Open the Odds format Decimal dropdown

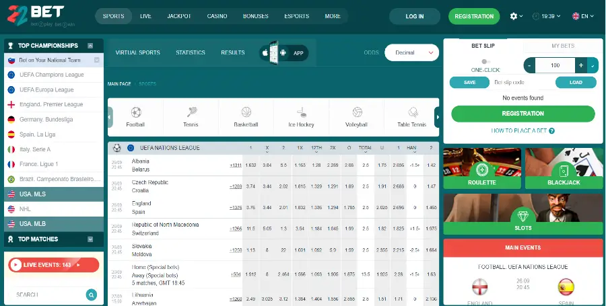coord(411,53)
